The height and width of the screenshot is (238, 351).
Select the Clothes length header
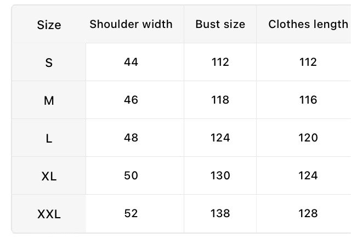coord(308,25)
